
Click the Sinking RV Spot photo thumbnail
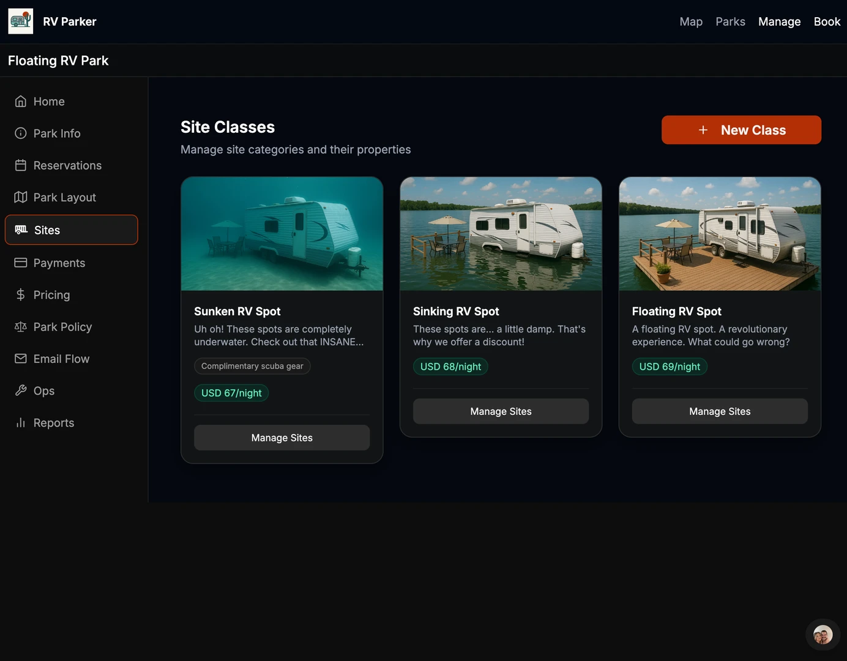[501, 234]
